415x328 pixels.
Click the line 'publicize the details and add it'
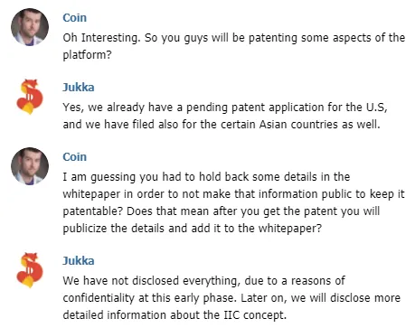[x=193, y=229]
